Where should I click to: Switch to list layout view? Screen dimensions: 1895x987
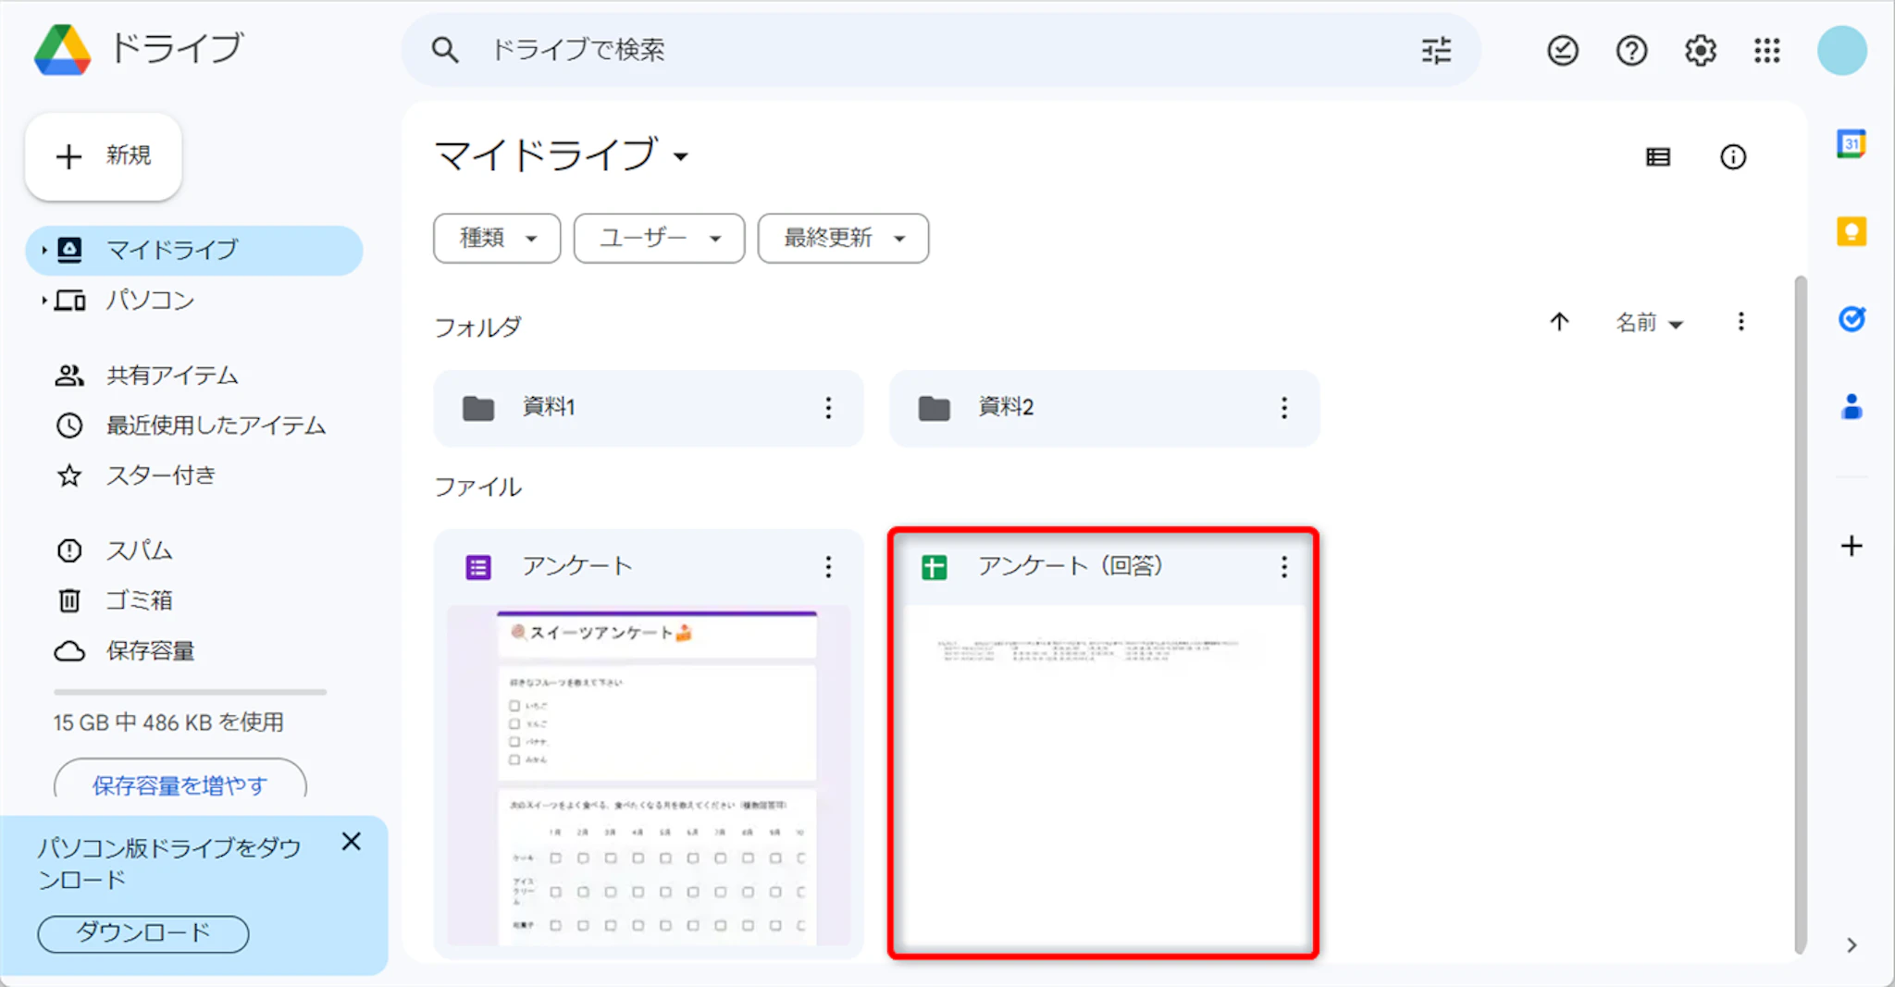tap(1658, 157)
